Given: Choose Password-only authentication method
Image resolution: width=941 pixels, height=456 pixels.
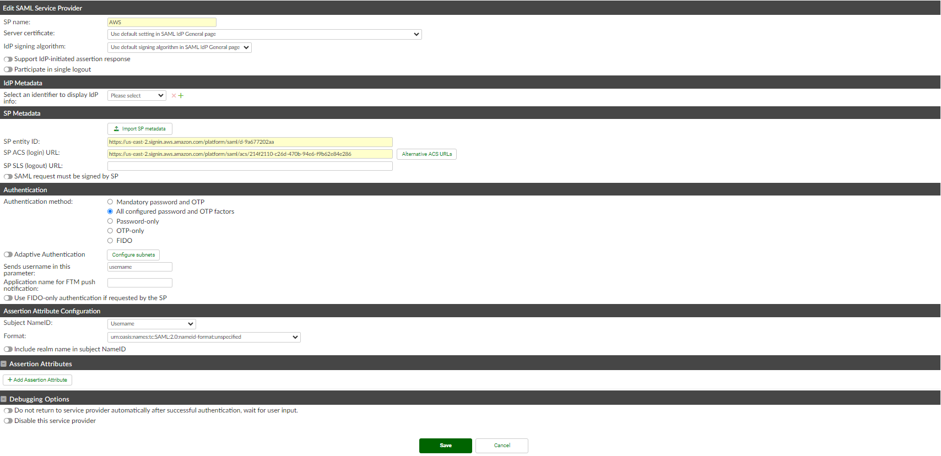Looking at the screenshot, I should click(x=110, y=221).
